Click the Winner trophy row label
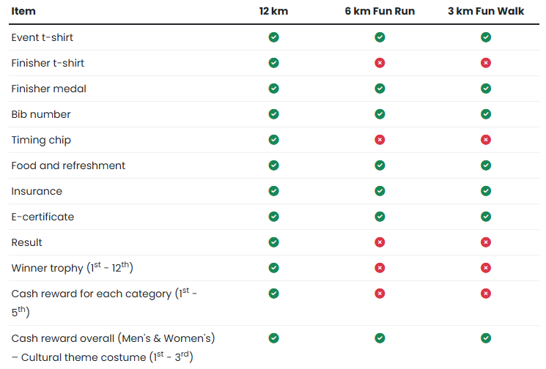 (72, 268)
